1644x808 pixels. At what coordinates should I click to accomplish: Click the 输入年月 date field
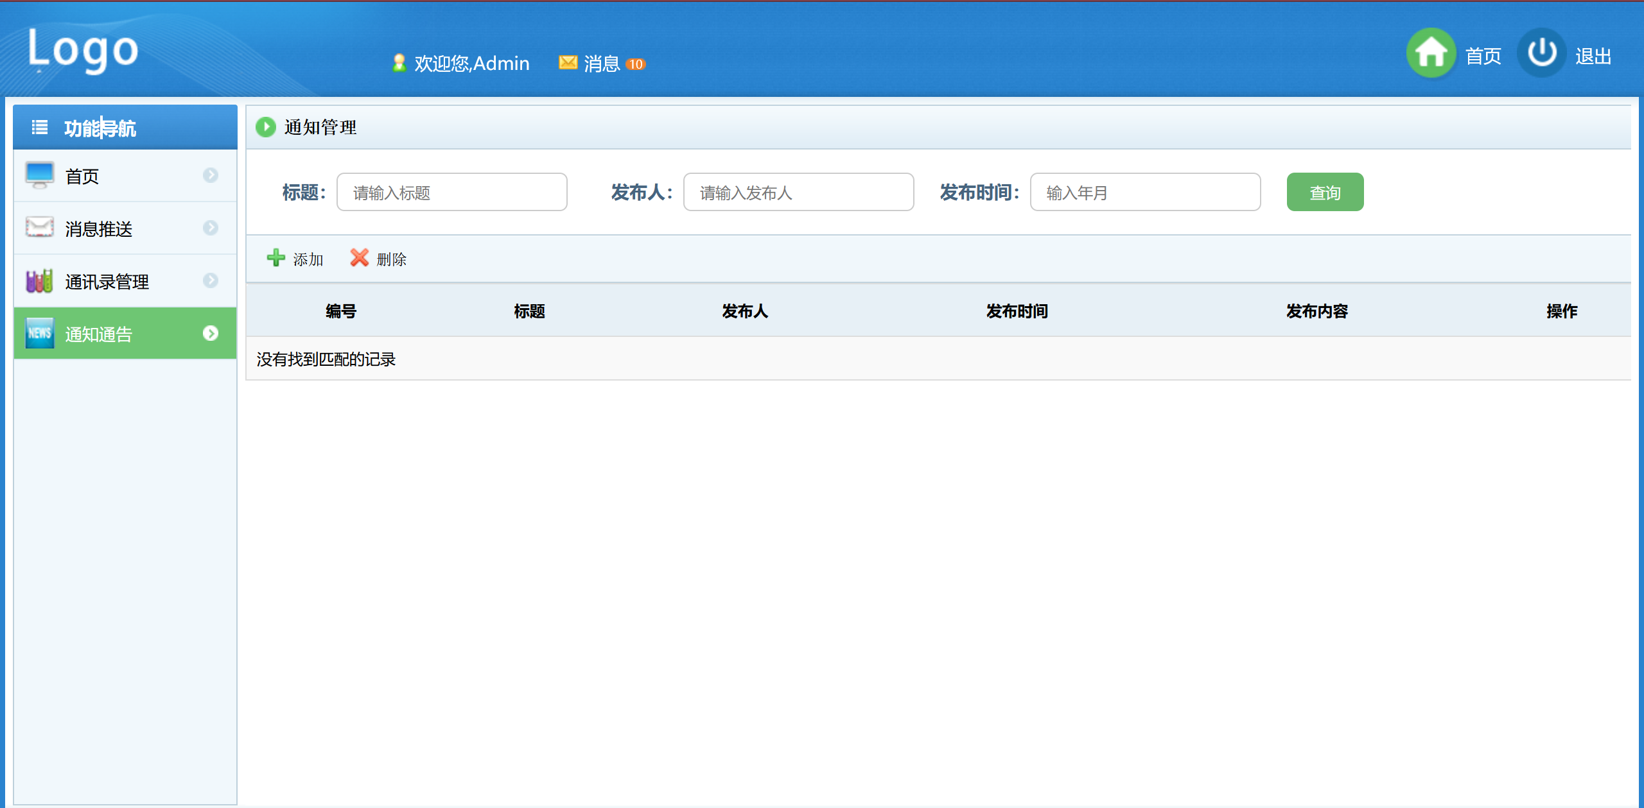pos(1145,193)
